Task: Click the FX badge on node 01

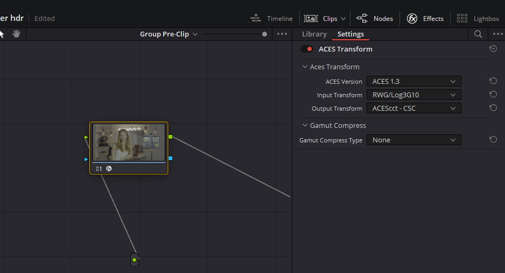Action: pos(109,169)
